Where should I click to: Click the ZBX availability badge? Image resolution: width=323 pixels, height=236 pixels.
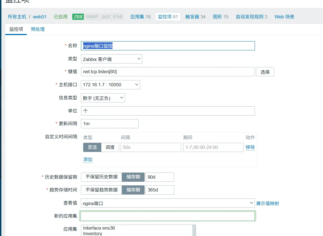point(78,17)
